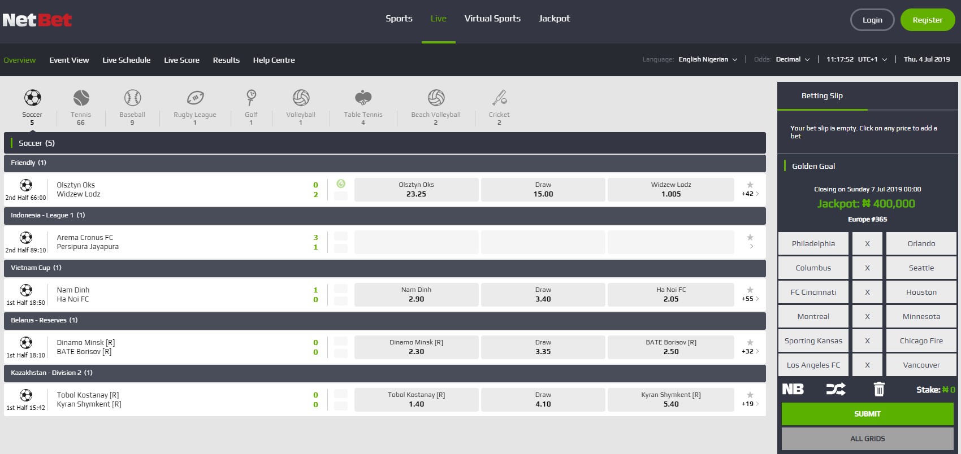Image resolution: width=961 pixels, height=454 pixels.
Task: Click soccer ball icon for Arema Cronus match
Action: point(26,238)
